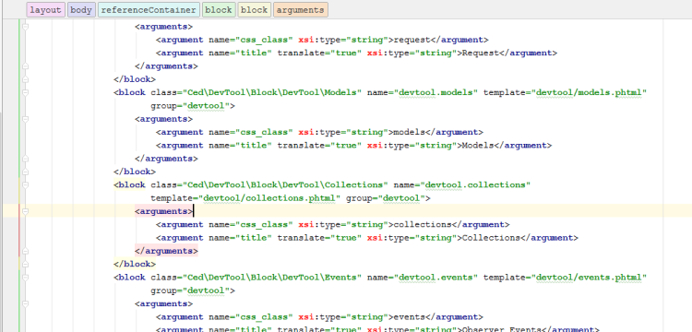
Task: Click the lowercase "collections" css_class text
Action: coord(422,225)
